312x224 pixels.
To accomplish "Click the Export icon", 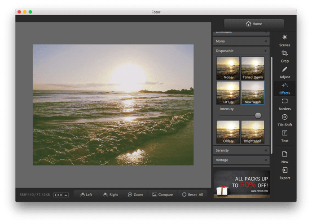I will click(x=285, y=170).
